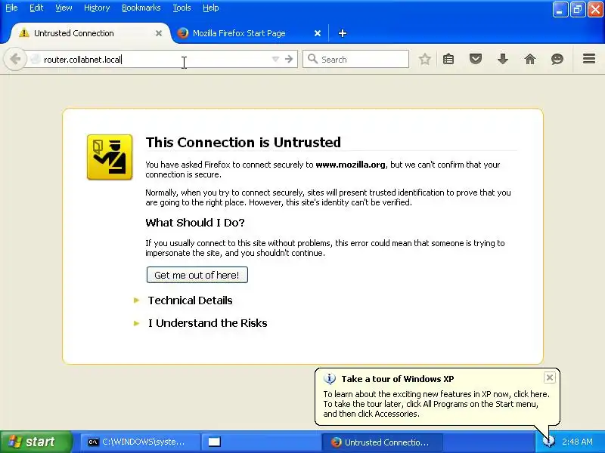Bookmark this page with the star icon

pos(425,59)
